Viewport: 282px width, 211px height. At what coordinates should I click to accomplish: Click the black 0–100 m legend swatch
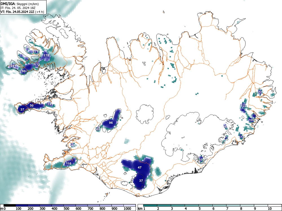click(10, 205)
